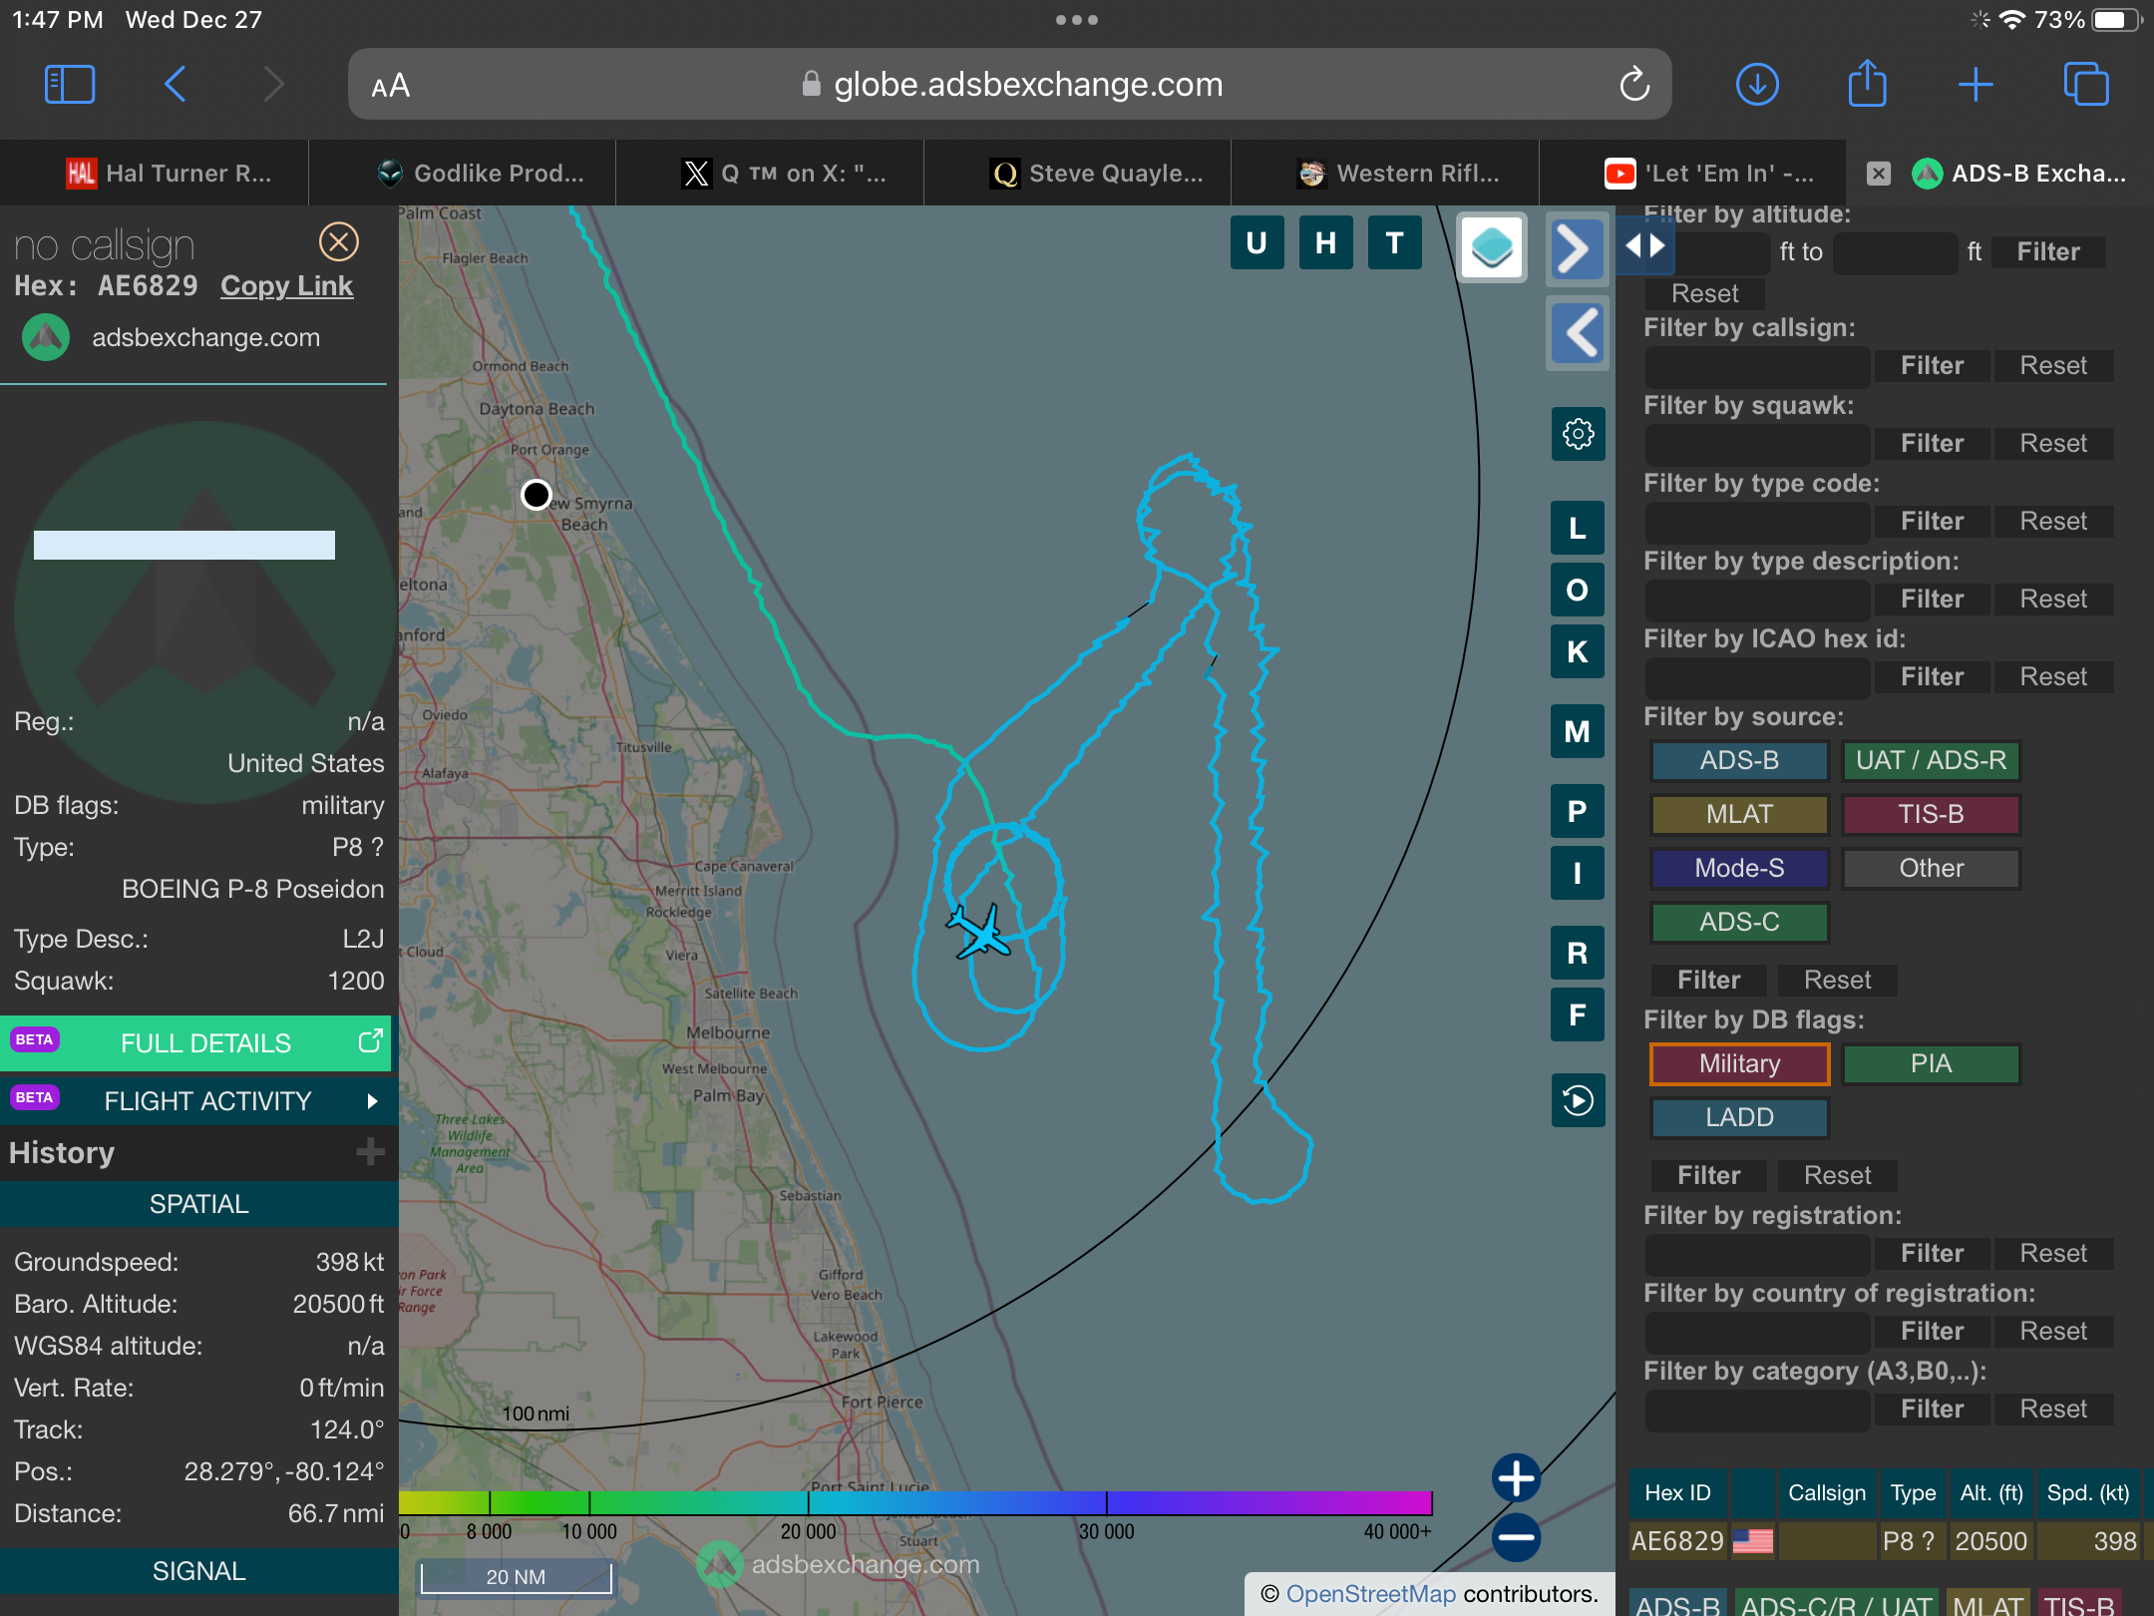Open the SIGNAL section header
Image resolution: width=2154 pixels, height=1616 pixels.
tap(199, 1571)
